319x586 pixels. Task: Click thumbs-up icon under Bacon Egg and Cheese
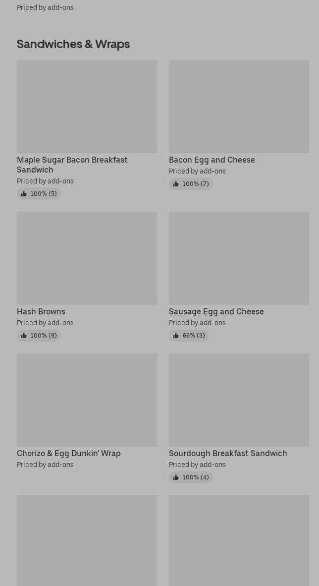tap(176, 184)
